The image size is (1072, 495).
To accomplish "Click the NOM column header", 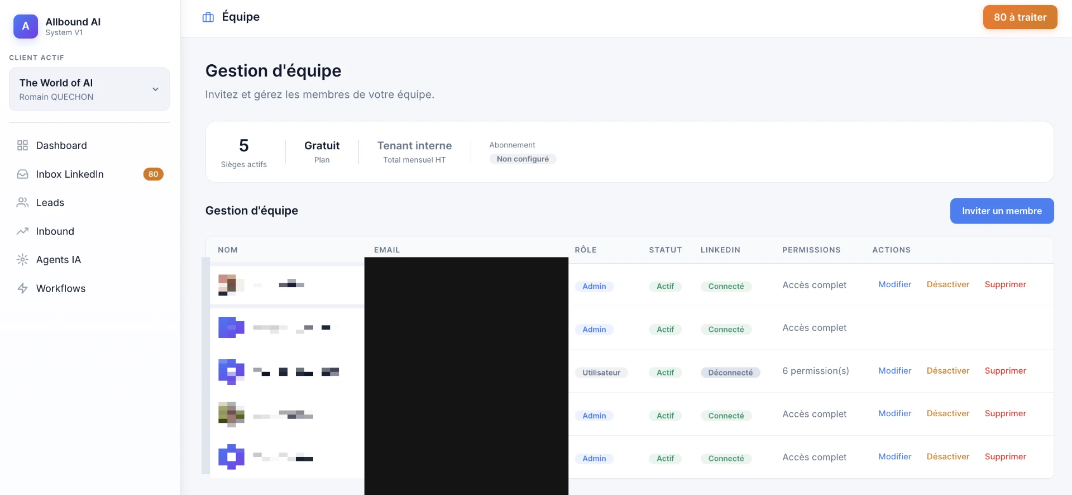I will pos(228,250).
